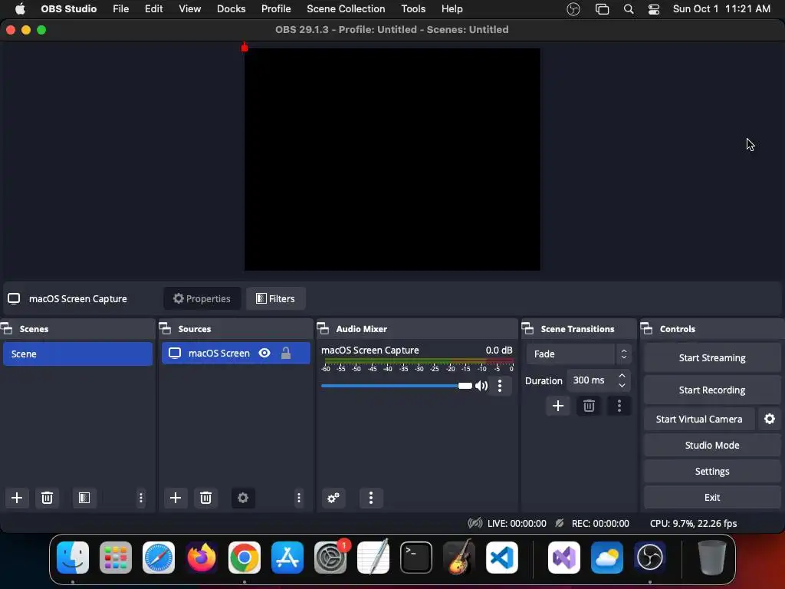This screenshot has height=589, width=785.
Task: Toggle Studio Mode
Action: 712,446
